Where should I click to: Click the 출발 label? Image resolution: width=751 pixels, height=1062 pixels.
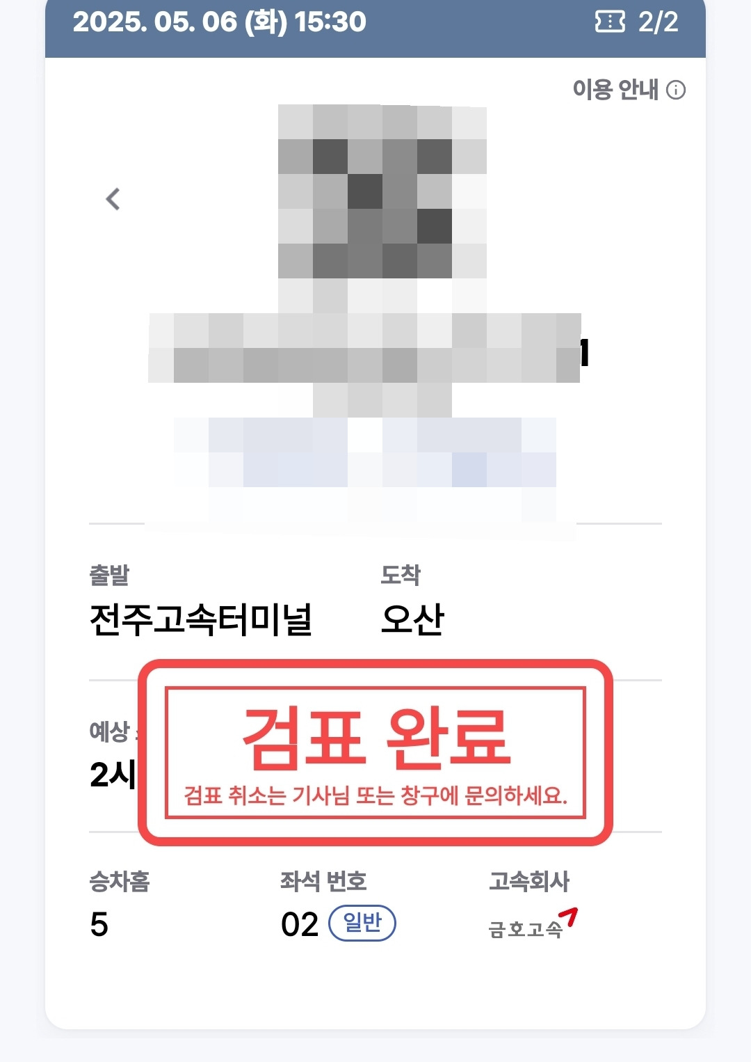pos(109,575)
